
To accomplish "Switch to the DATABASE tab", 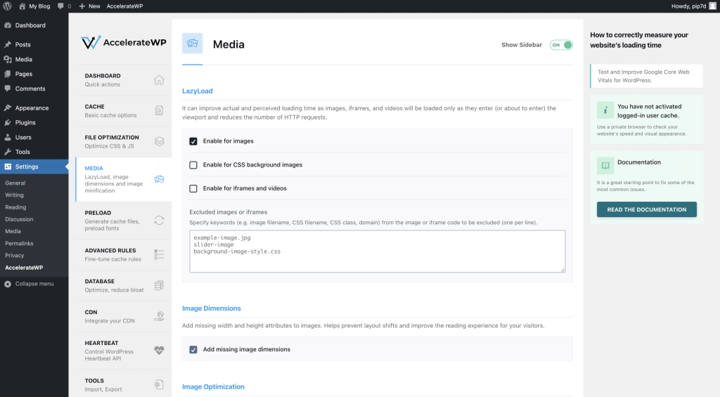I will tap(124, 285).
